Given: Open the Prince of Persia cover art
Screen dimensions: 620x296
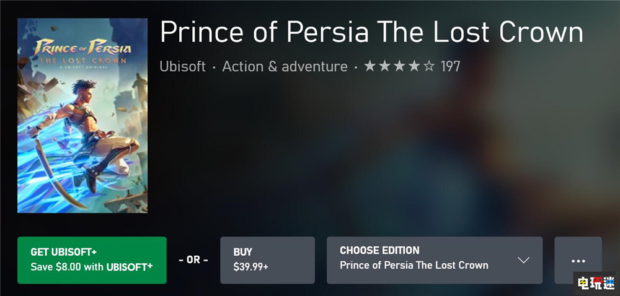Looking at the screenshot, I should (82, 116).
